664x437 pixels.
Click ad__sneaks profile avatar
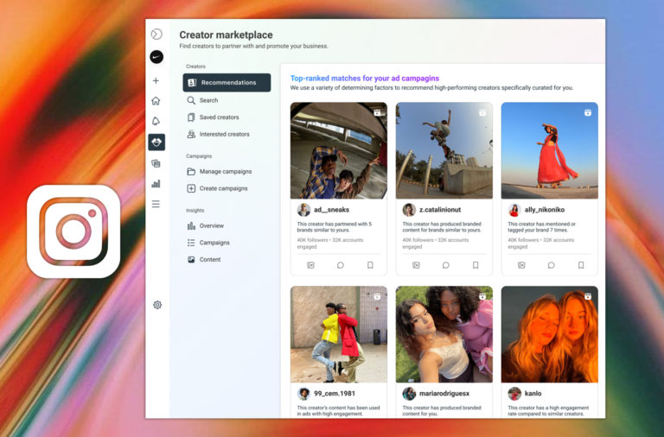coord(303,210)
